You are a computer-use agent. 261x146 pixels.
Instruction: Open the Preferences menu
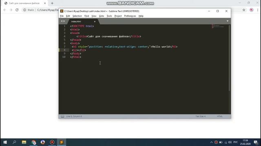130,16
